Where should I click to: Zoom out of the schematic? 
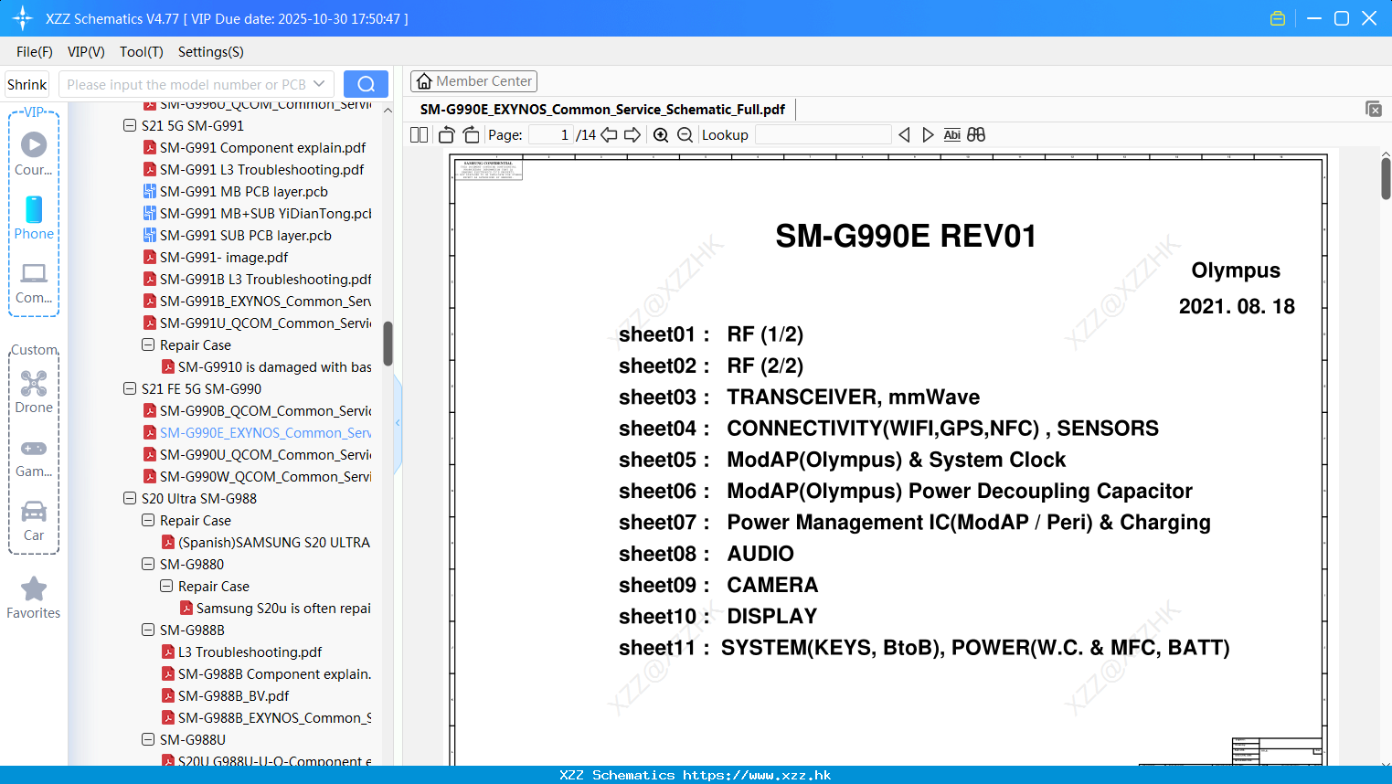(685, 135)
